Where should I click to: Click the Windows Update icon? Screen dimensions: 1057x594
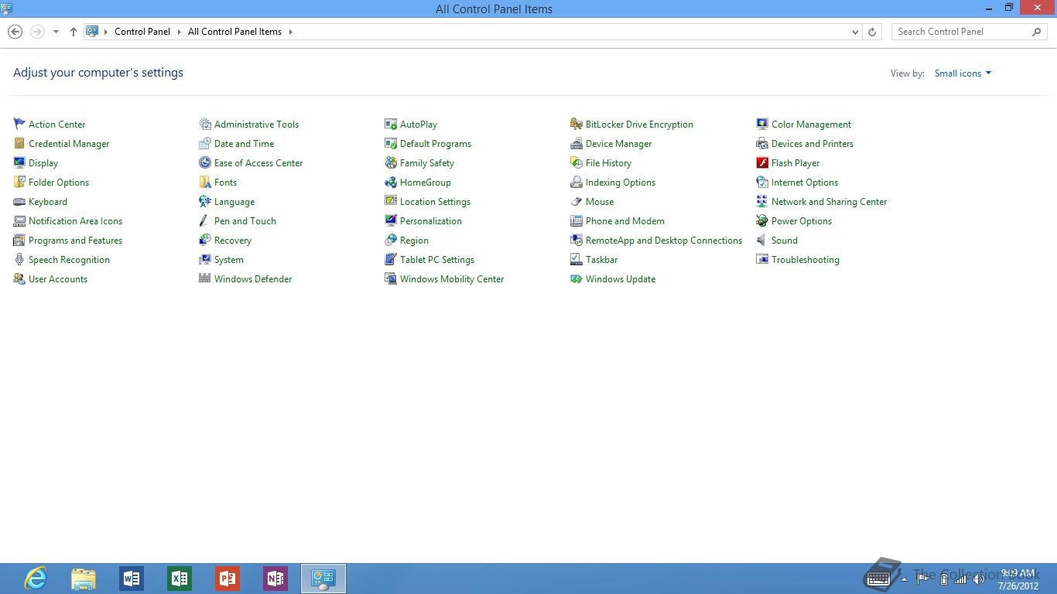[576, 278]
